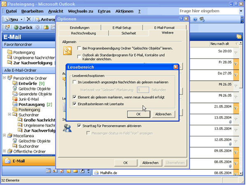Click the orange E-Mail navigation button

28,161
